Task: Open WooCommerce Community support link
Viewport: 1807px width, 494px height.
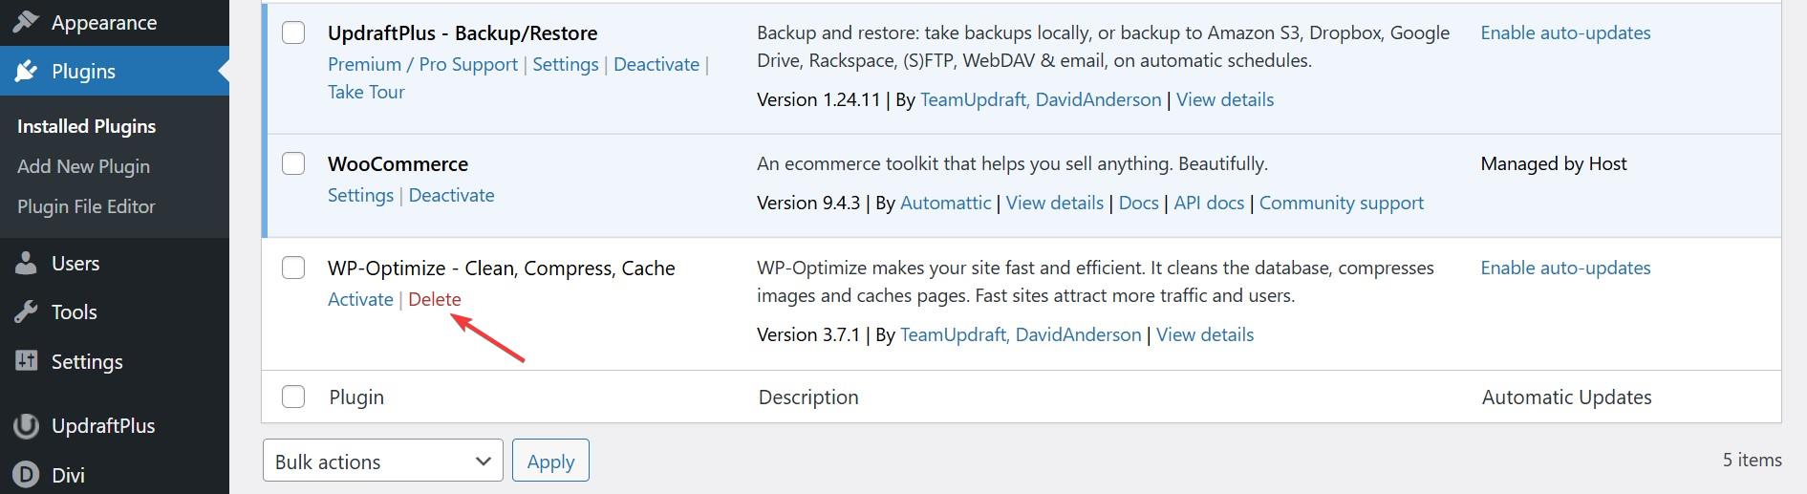Action: [x=1342, y=203]
